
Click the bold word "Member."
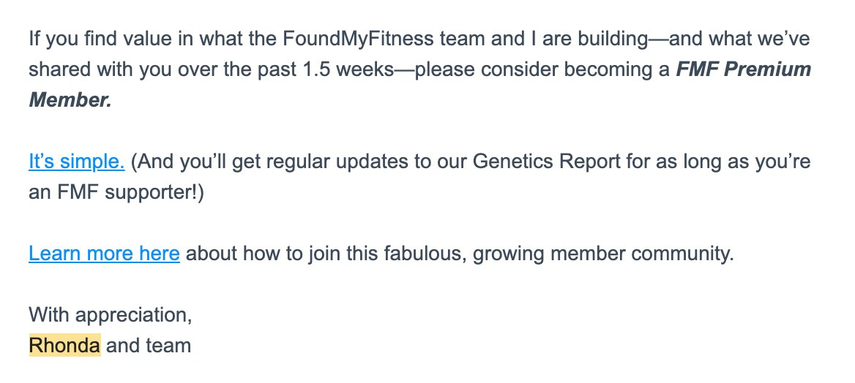point(70,100)
